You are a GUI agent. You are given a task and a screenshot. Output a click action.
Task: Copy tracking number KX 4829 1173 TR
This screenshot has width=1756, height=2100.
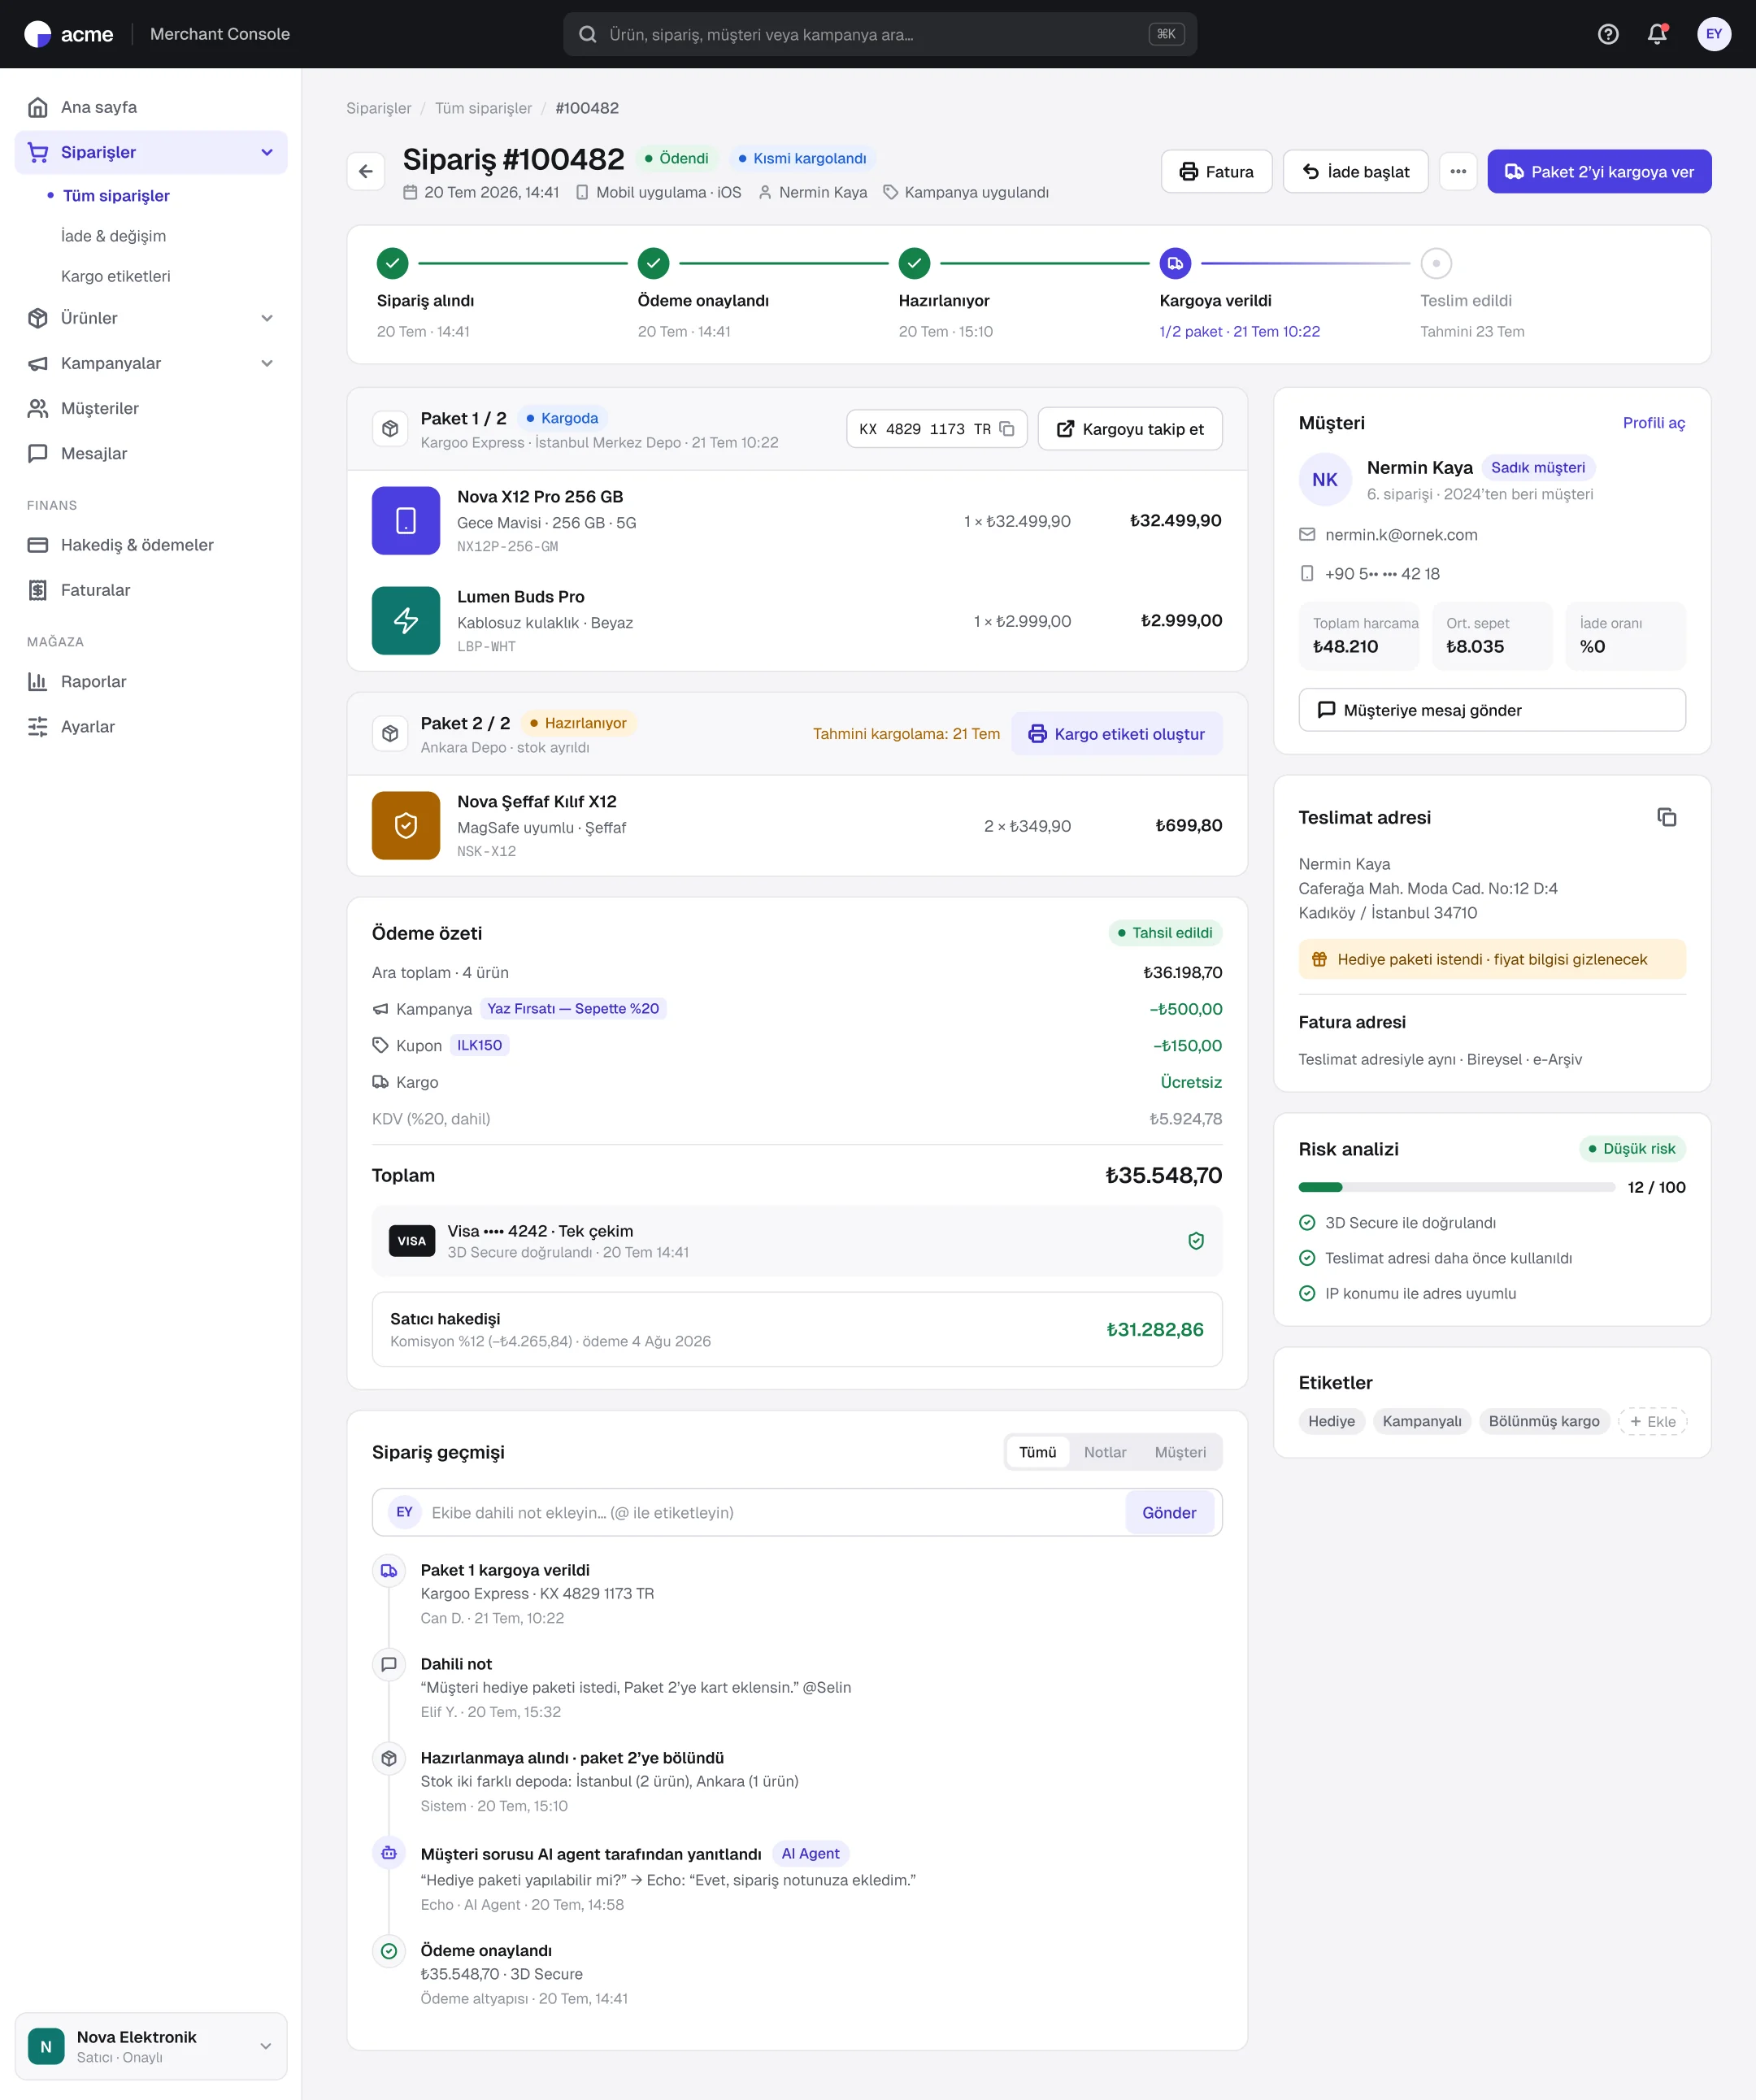coord(1007,429)
